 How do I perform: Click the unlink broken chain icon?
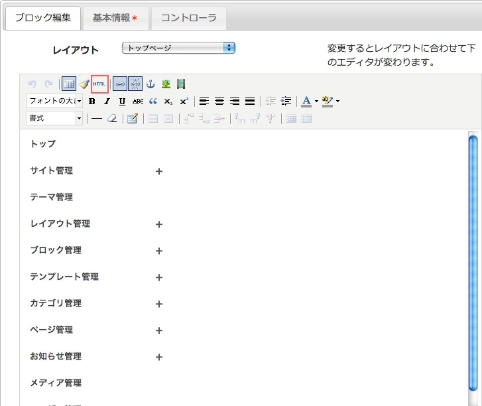[x=135, y=84]
